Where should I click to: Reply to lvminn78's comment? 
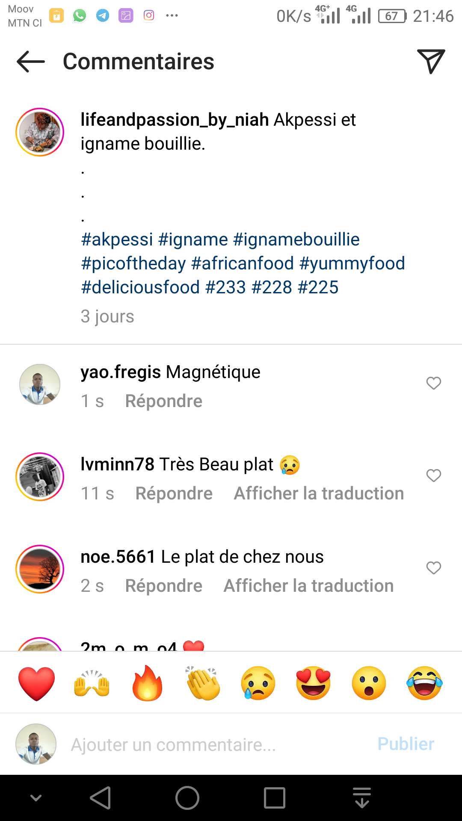click(174, 494)
